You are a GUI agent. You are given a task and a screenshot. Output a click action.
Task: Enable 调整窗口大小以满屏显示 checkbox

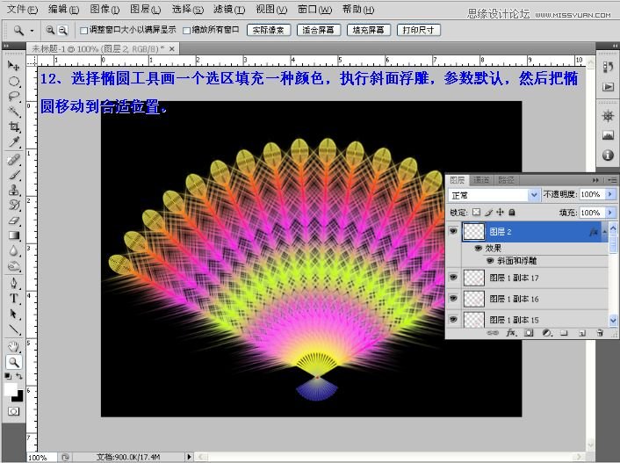click(x=83, y=31)
